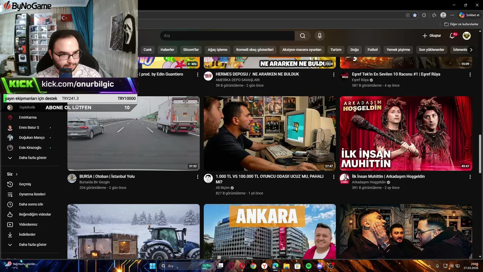Activate voice search microphone icon
This screenshot has width=483, height=272.
coord(320,36)
